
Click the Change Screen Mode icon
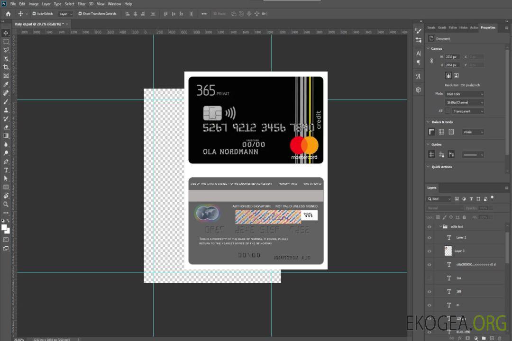tap(6, 248)
